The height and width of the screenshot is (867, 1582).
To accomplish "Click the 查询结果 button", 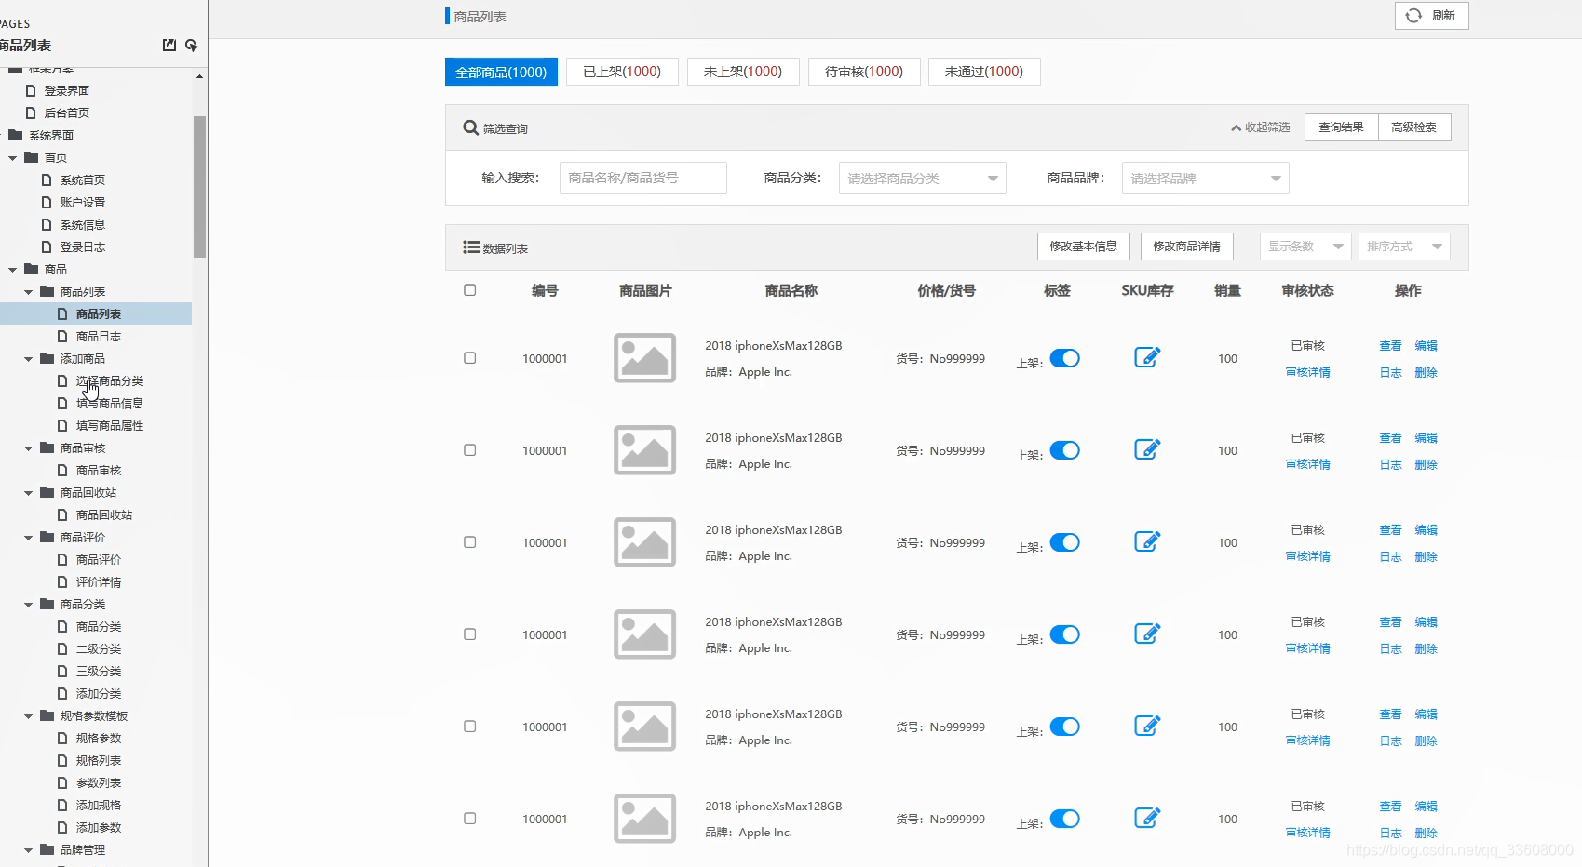I will point(1342,127).
